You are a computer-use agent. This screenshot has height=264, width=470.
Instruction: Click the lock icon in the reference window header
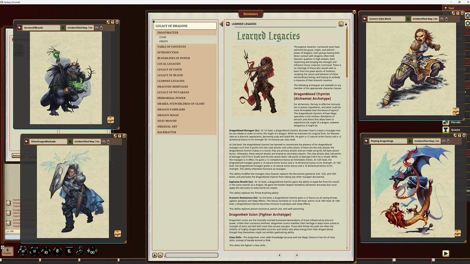click(x=346, y=24)
